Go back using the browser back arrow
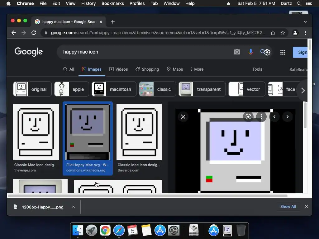Image resolution: width=319 pixels, height=239 pixels. [14, 33]
